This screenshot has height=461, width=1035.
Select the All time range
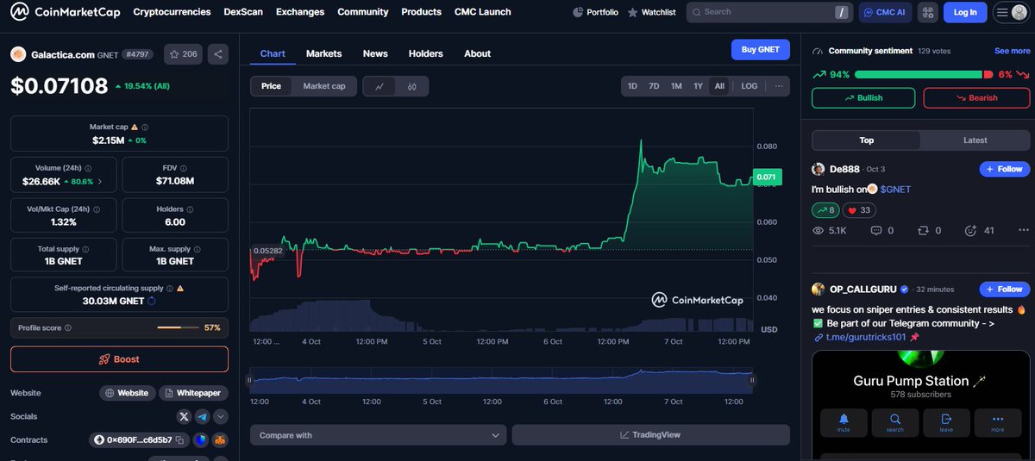click(x=719, y=86)
